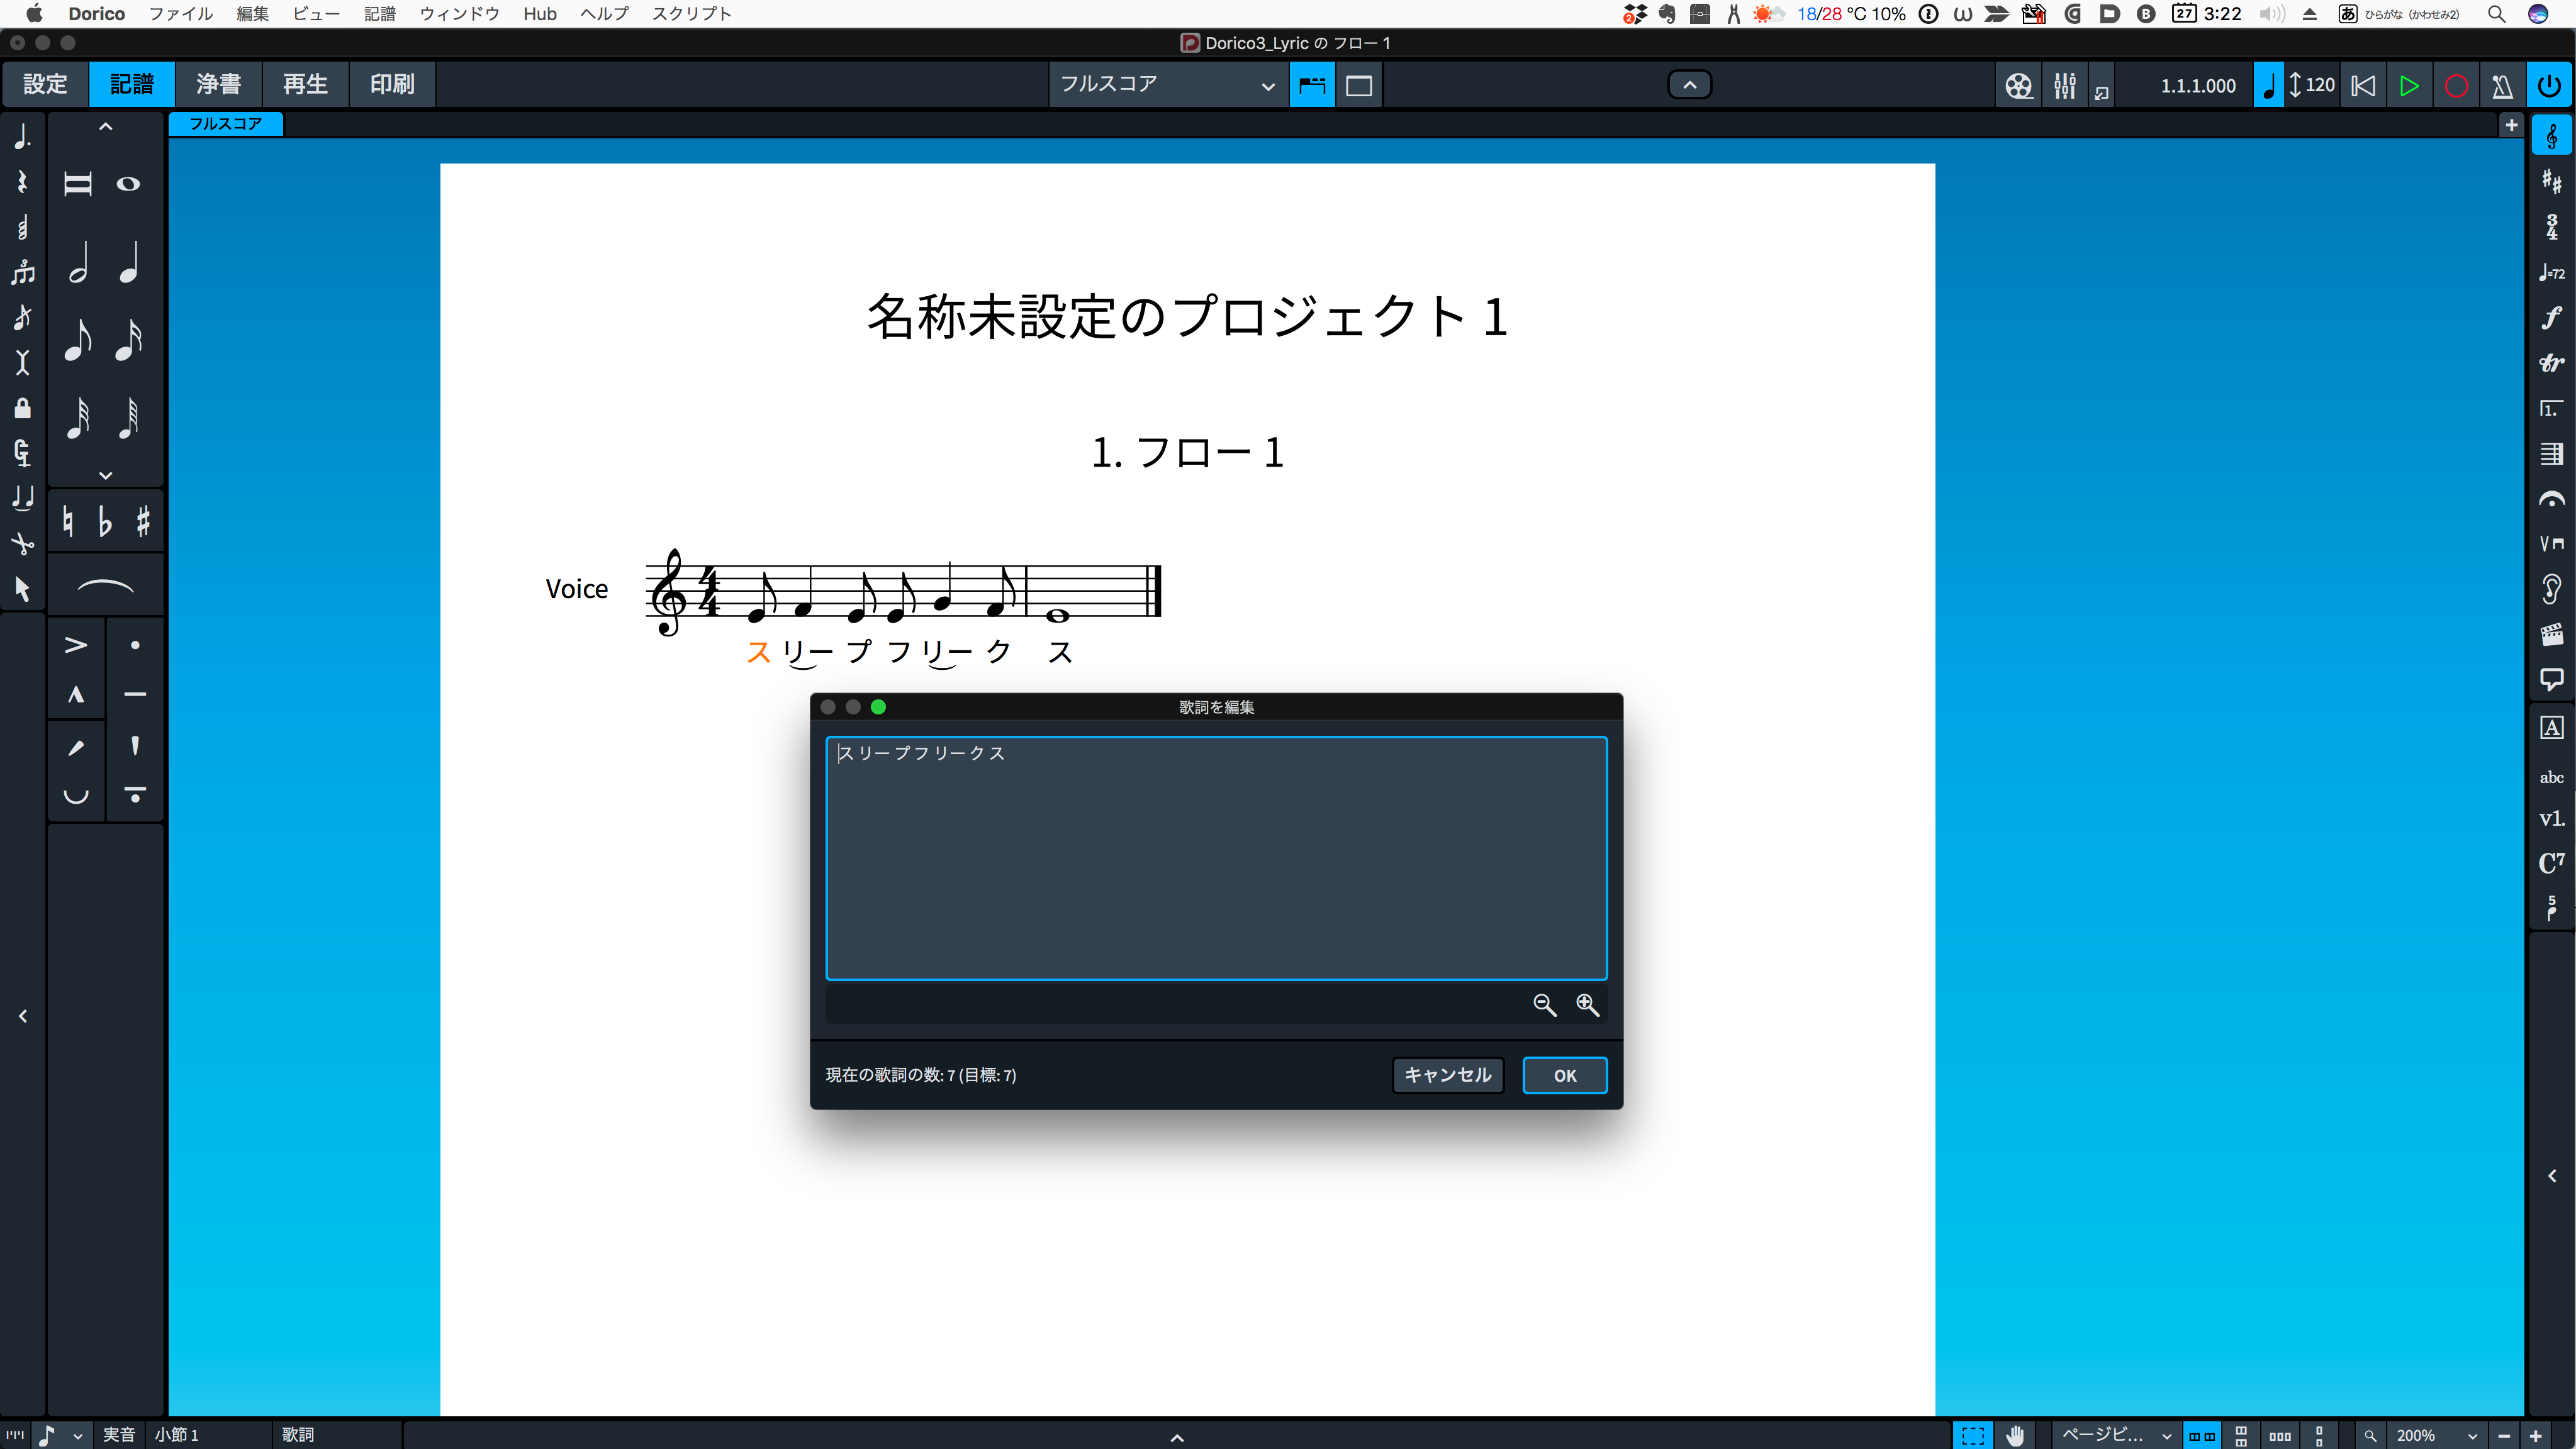Image resolution: width=2576 pixels, height=1449 pixels.
Task: Open the dynamics forte panel
Action: [2551, 318]
